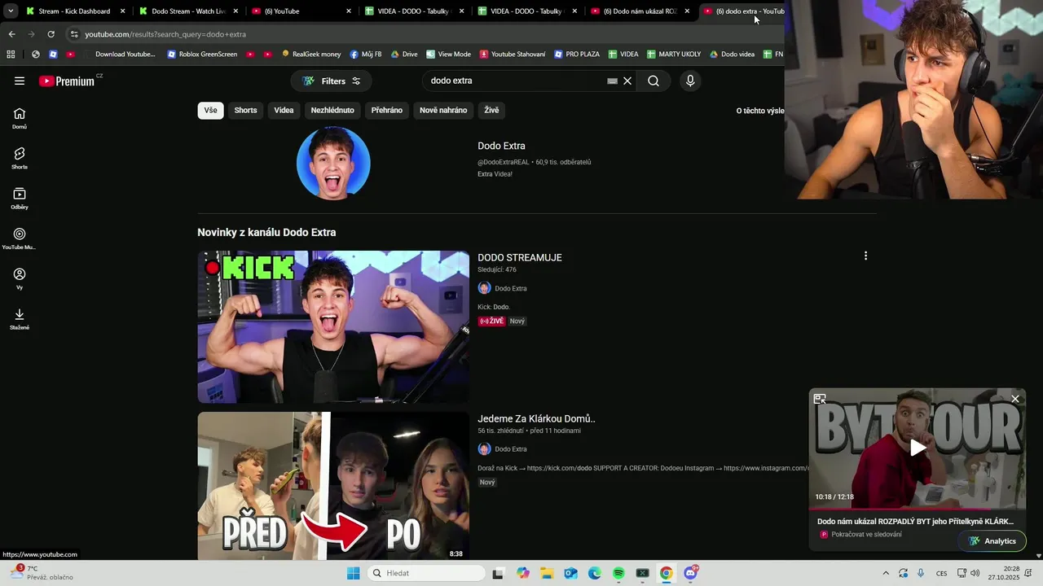Screen dimensions: 1043x586
Task: Open Spotify from the taskbar
Action: pyautogui.click(x=618, y=573)
